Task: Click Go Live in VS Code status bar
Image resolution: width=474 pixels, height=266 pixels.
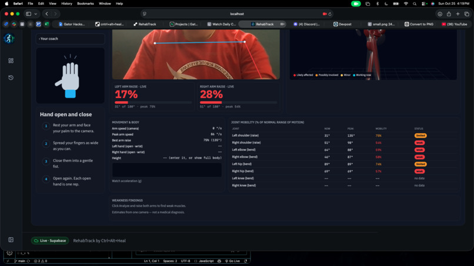Action: [x=232, y=261]
